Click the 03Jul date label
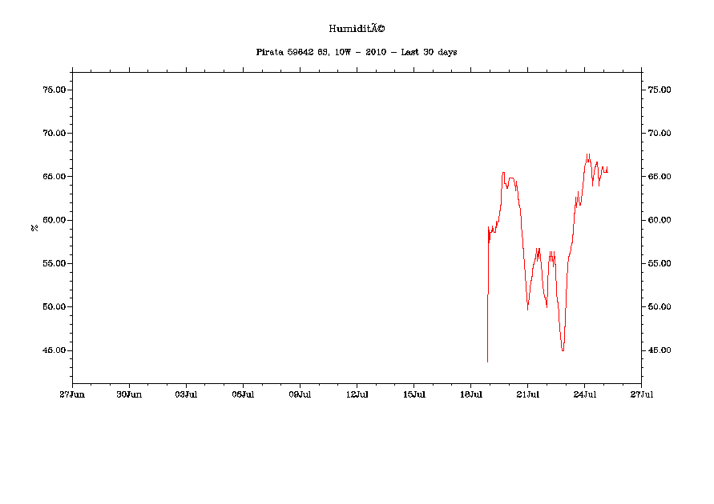The image size is (714, 504). [x=186, y=394]
